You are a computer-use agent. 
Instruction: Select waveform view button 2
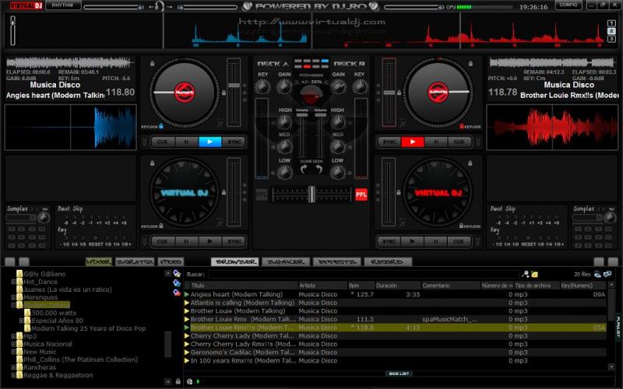click(x=611, y=31)
